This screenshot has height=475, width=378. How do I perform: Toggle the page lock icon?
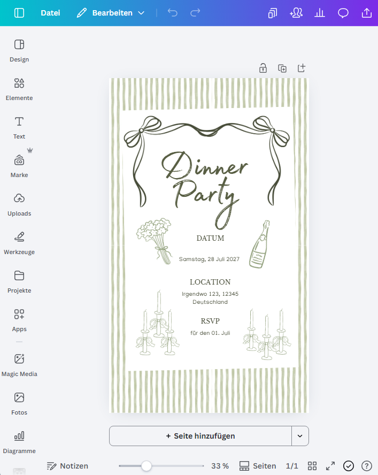pos(263,68)
